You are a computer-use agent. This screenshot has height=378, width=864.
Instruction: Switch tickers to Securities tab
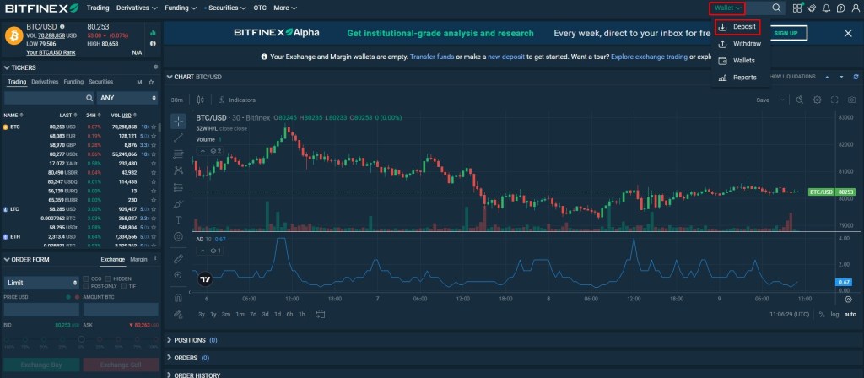[101, 82]
